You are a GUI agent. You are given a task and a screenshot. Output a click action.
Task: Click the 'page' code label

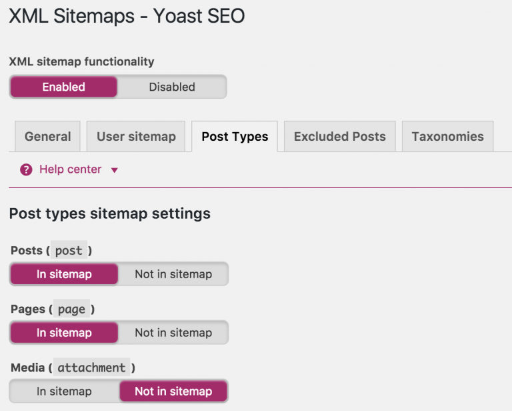tap(71, 310)
